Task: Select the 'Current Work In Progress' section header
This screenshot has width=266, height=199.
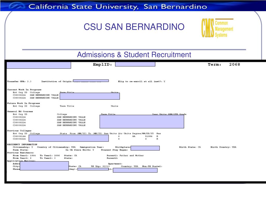Action: click(x=24, y=90)
